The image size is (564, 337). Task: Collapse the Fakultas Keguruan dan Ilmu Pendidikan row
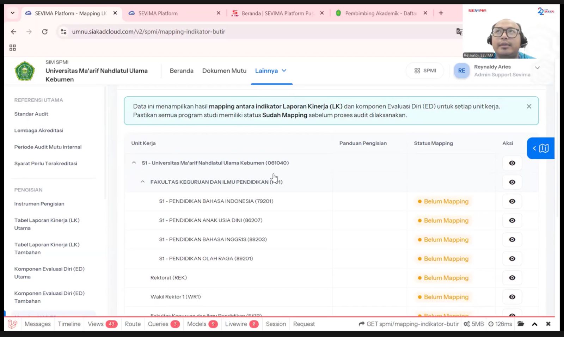pyautogui.click(x=142, y=182)
